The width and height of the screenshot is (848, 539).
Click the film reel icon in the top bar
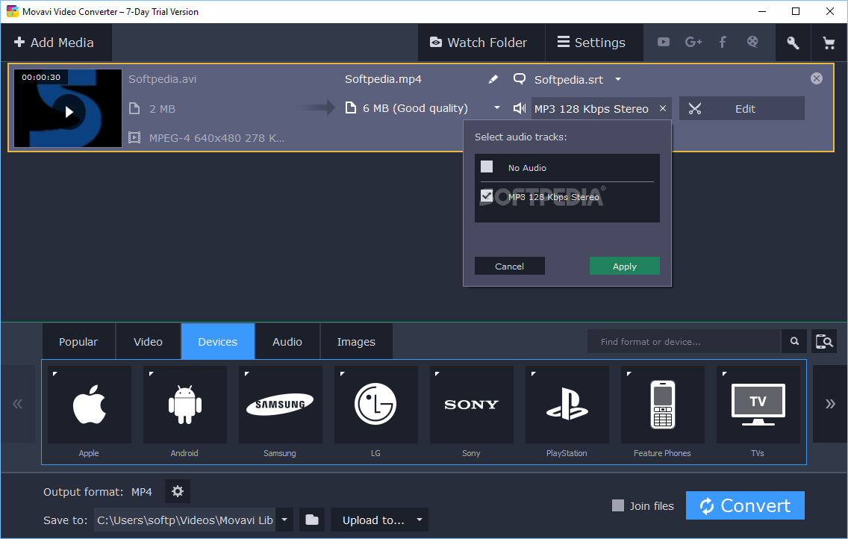click(752, 42)
